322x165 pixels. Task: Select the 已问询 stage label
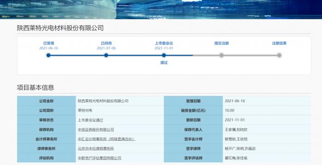click(106, 43)
